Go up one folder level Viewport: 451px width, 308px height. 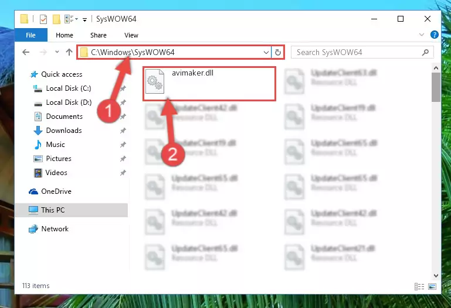click(x=69, y=52)
